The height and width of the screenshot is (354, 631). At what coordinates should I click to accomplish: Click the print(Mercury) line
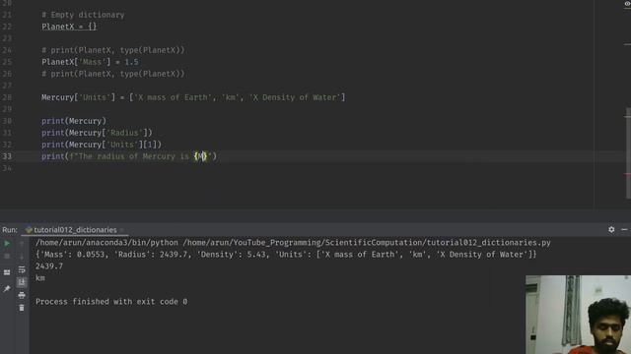pos(74,121)
